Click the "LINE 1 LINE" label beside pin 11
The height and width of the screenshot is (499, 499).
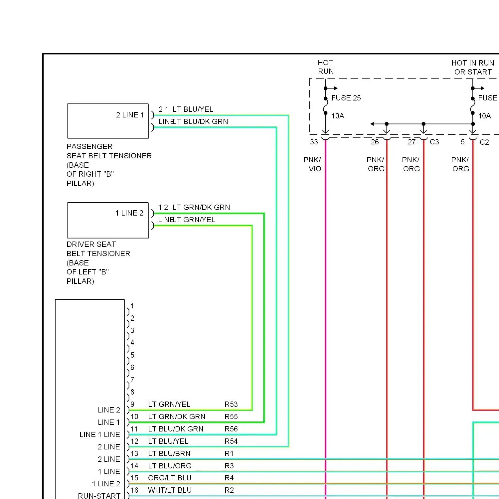click(x=100, y=434)
